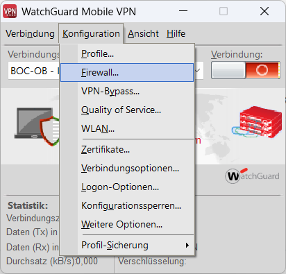286x274 pixels.
Task: Select the Firewall... menu entry
Action: tap(127, 73)
